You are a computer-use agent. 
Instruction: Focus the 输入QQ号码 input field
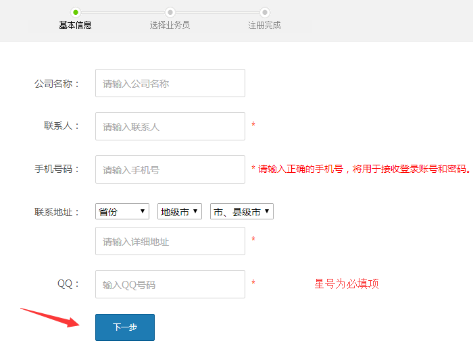click(x=170, y=284)
